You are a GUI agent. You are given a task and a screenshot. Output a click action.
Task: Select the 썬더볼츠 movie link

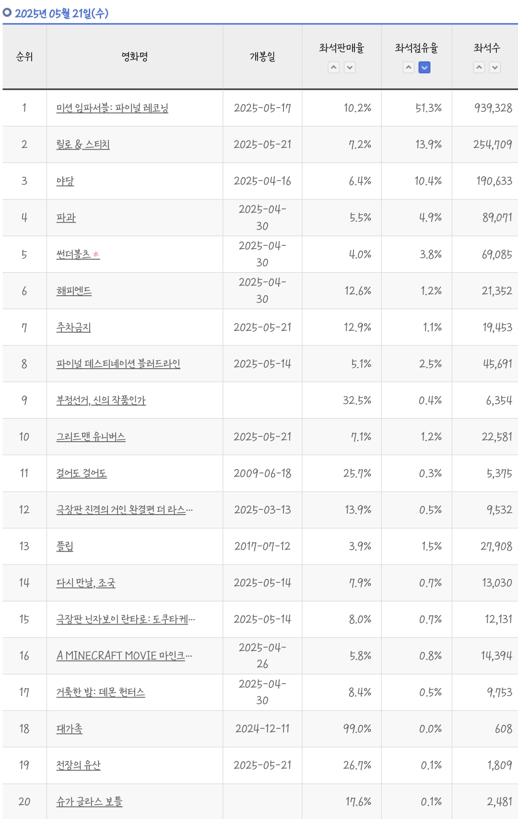[74, 254]
